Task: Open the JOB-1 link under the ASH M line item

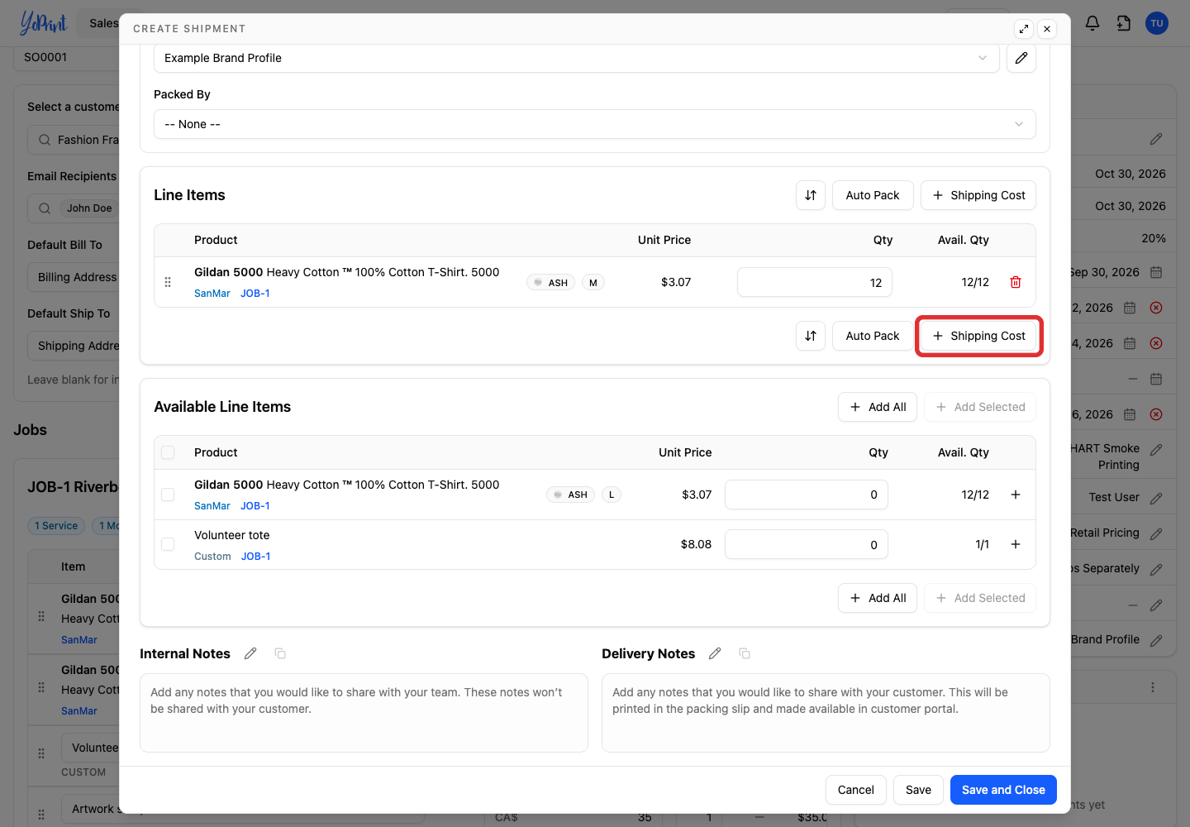Action: [255, 294]
